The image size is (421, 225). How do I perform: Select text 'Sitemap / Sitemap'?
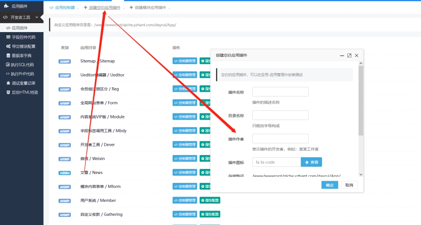tap(98, 61)
